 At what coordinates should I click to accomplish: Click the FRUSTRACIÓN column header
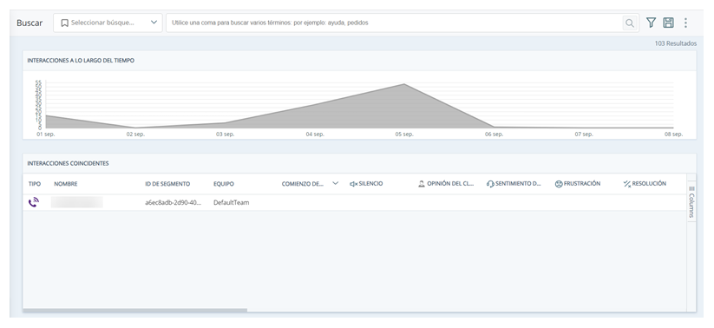pos(578,184)
